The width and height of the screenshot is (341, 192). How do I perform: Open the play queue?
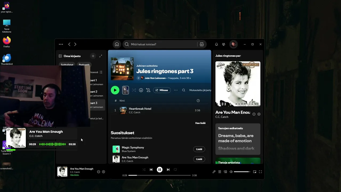220,172
